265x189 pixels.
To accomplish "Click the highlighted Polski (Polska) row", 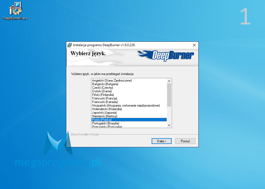I will tap(129, 120).
